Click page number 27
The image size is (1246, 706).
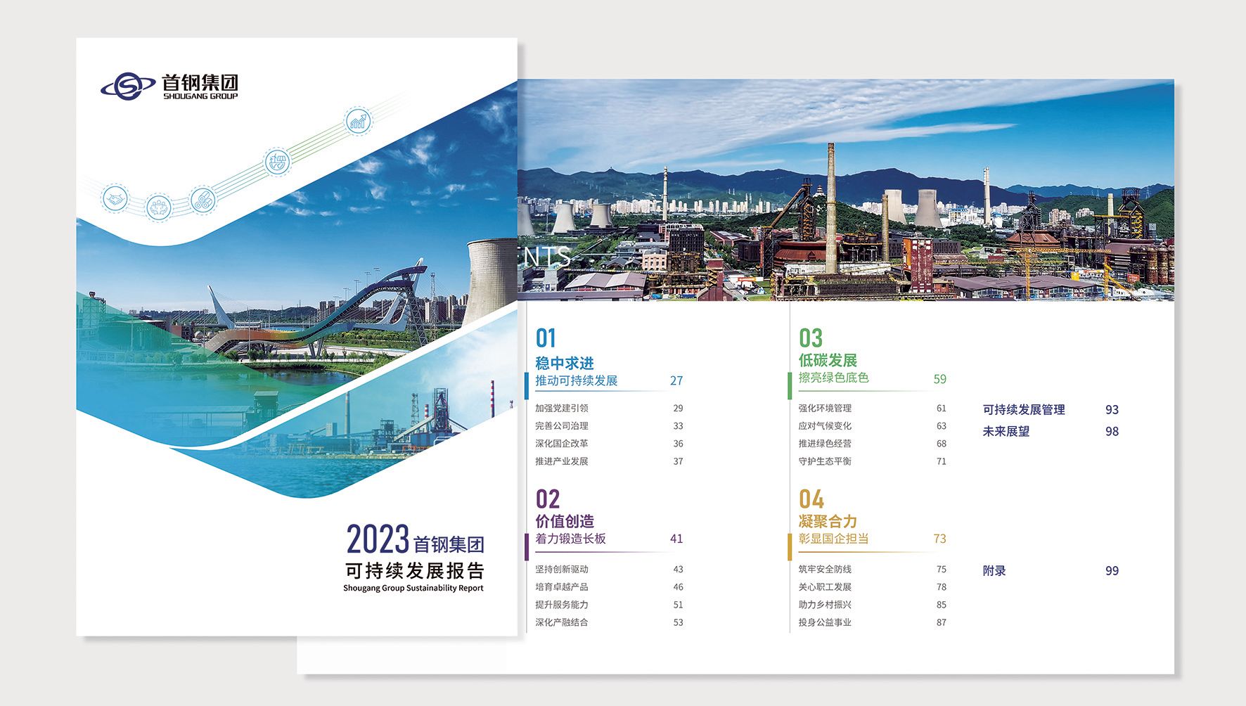coord(676,380)
